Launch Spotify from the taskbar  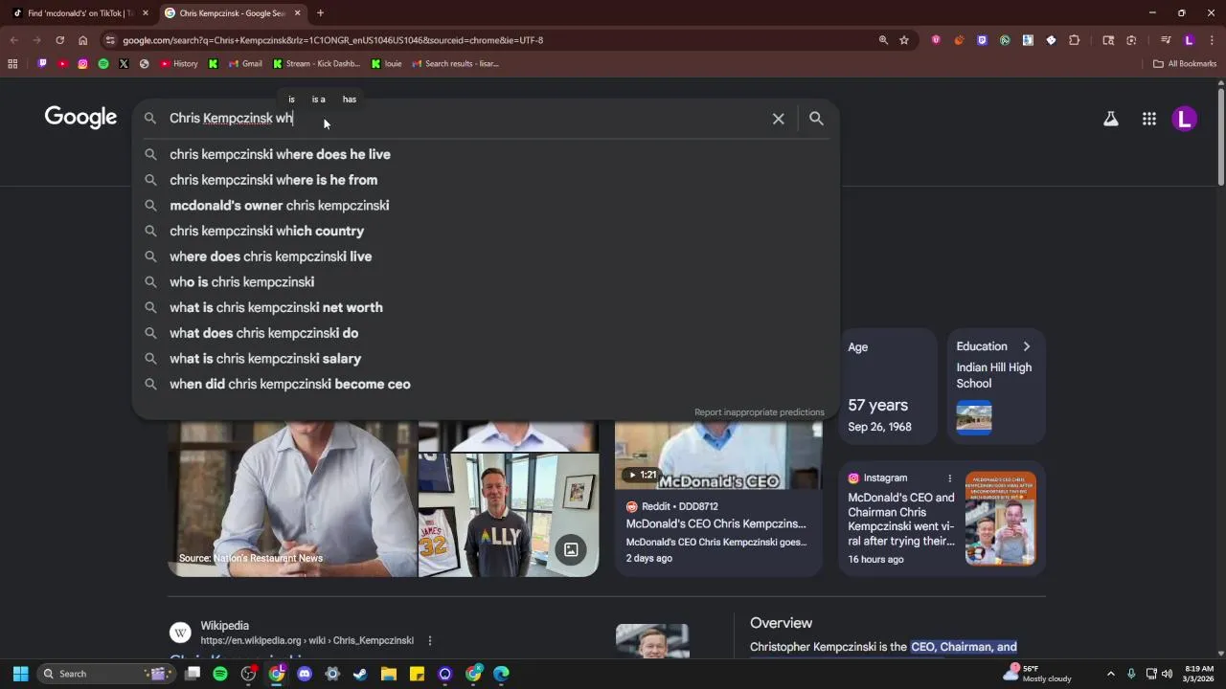[220, 674]
